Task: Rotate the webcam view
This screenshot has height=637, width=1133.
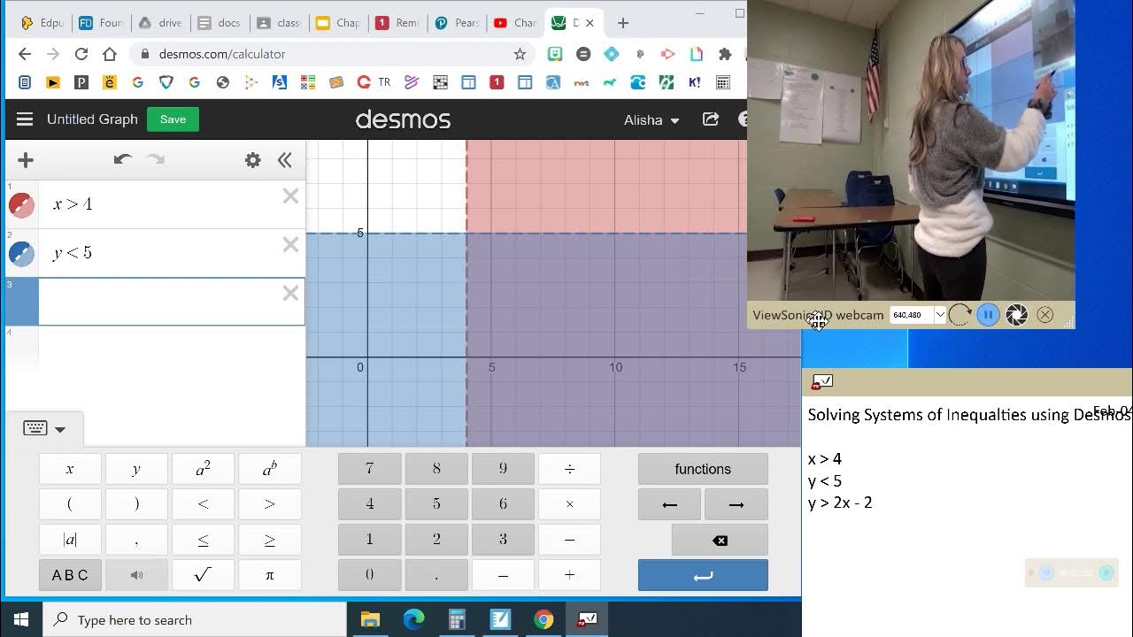Action: (960, 315)
